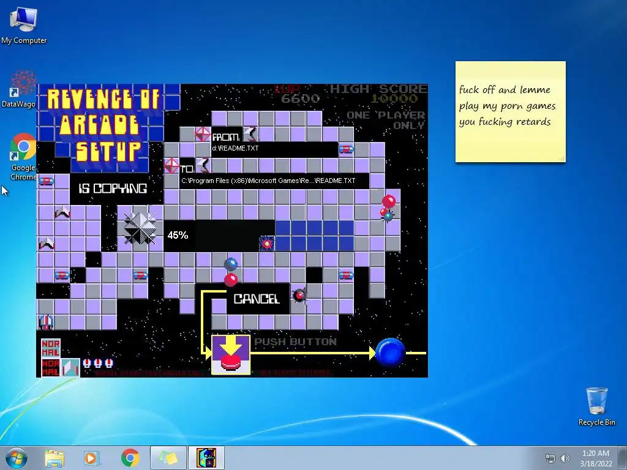
Task: Click the d:\README.TXT source path
Action: (235, 148)
